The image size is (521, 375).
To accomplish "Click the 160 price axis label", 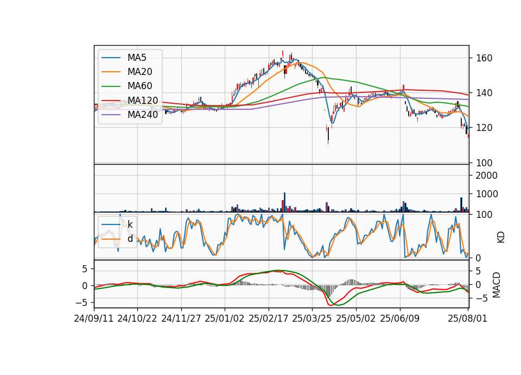I will pos(484,58).
